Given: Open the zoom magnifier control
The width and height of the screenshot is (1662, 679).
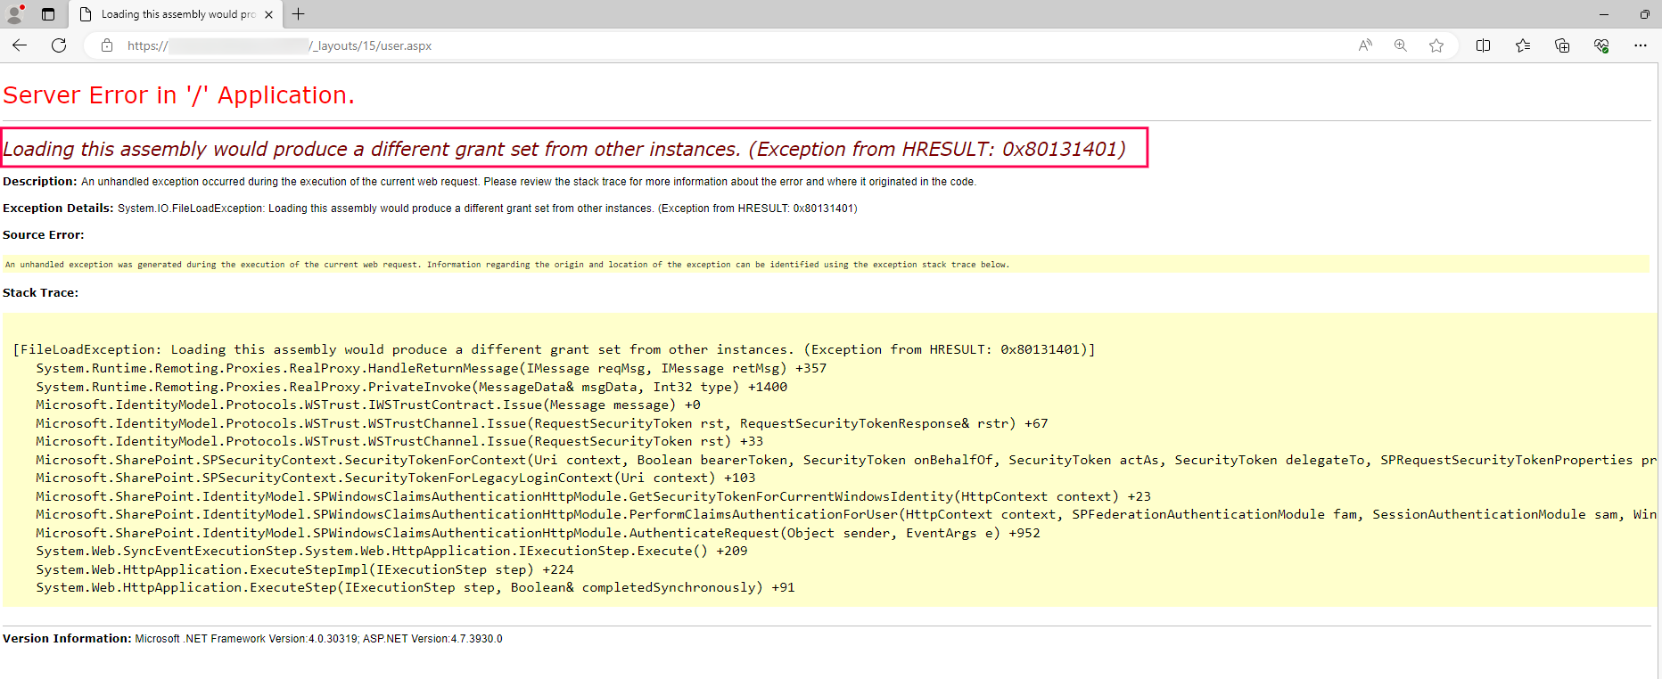Looking at the screenshot, I should 1400,45.
